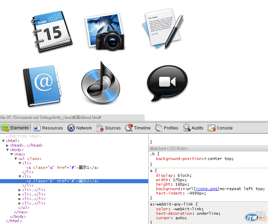The image size is (268, 224).
Task: Switch to the Resources tab label
Action: click(x=52, y=128)
